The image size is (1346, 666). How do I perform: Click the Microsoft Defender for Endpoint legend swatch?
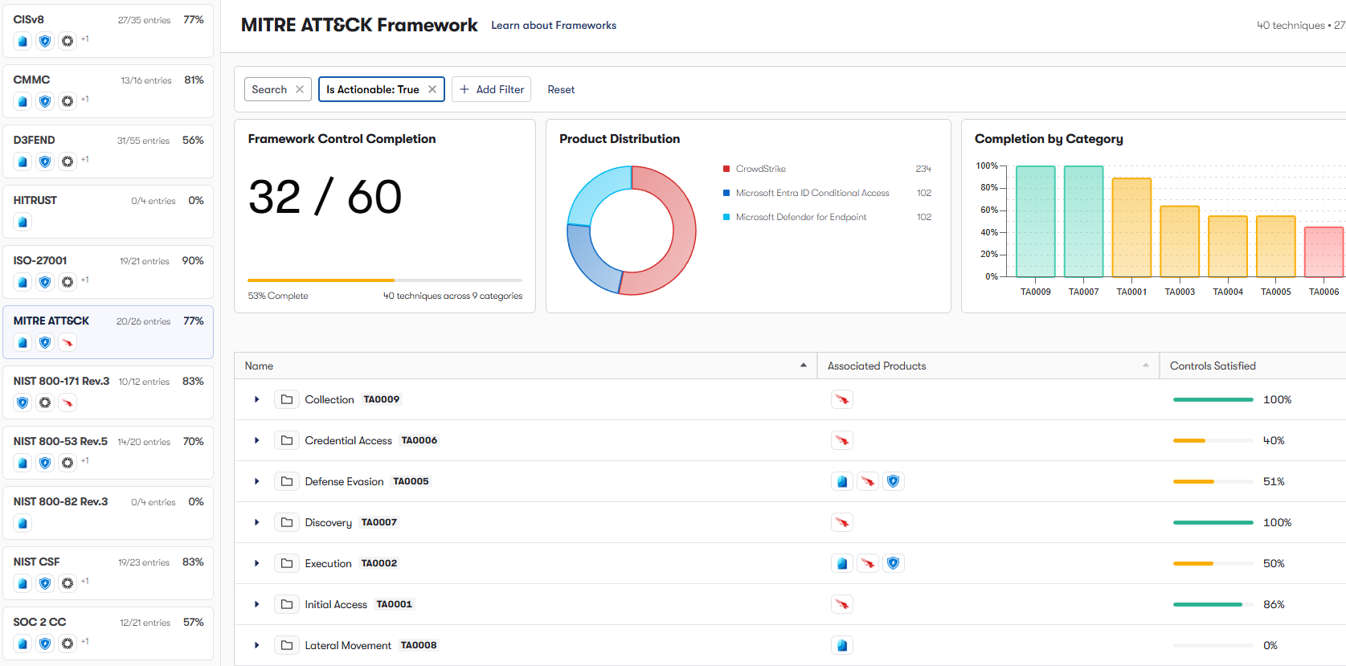click(726, 217)
